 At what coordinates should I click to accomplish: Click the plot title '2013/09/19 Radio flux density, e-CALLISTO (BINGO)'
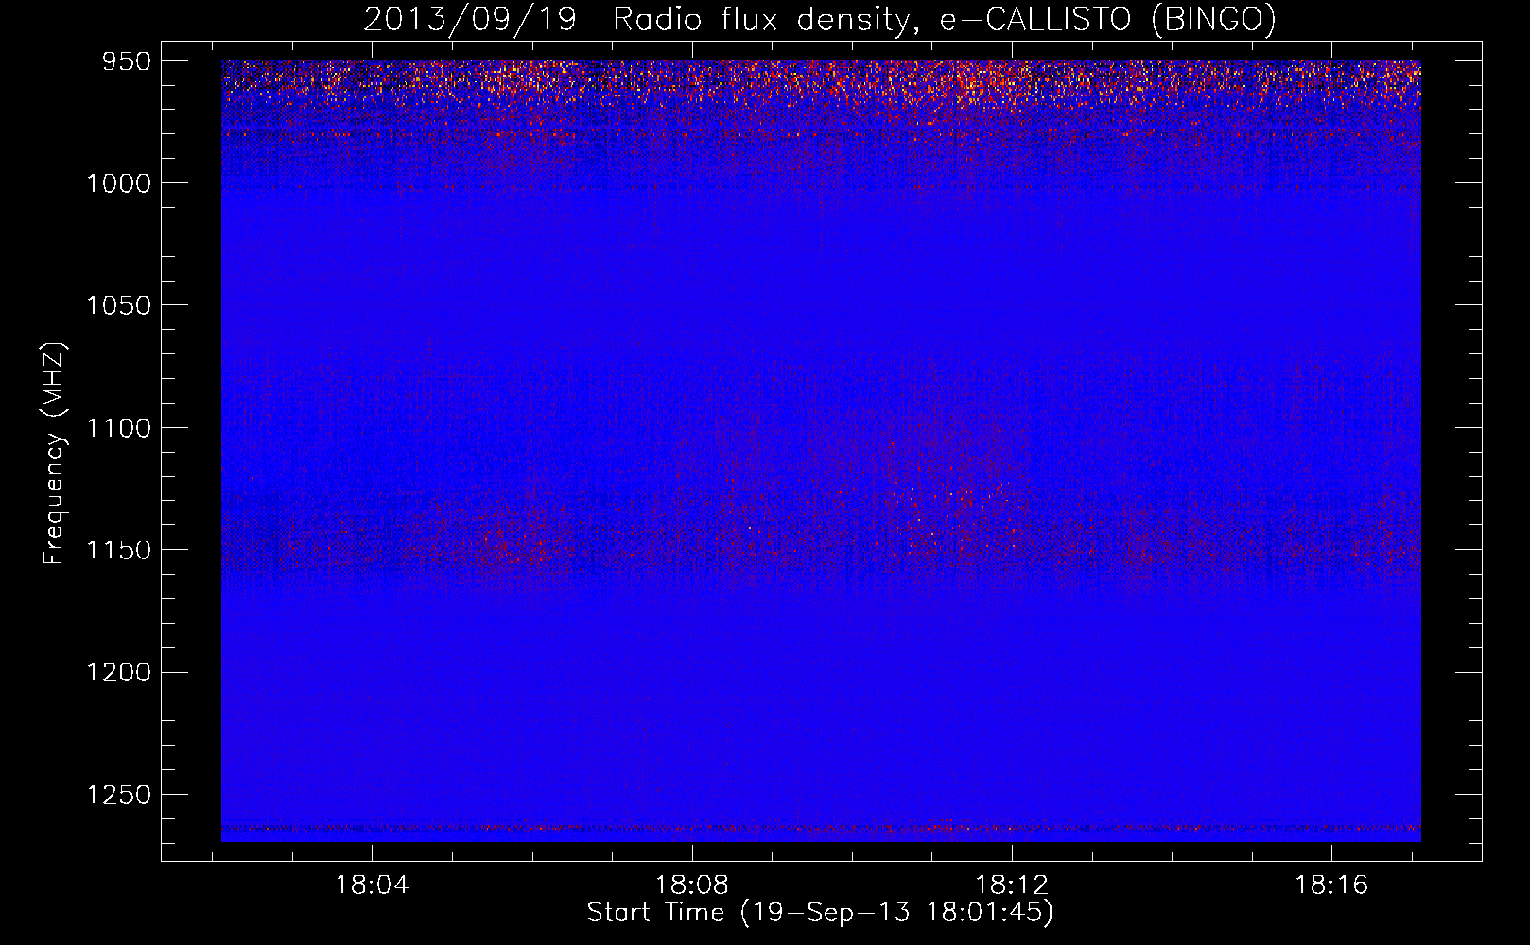click(820, 19)
